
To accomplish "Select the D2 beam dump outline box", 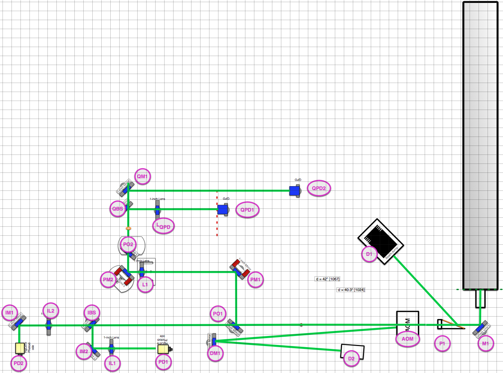I will [352, 351].
